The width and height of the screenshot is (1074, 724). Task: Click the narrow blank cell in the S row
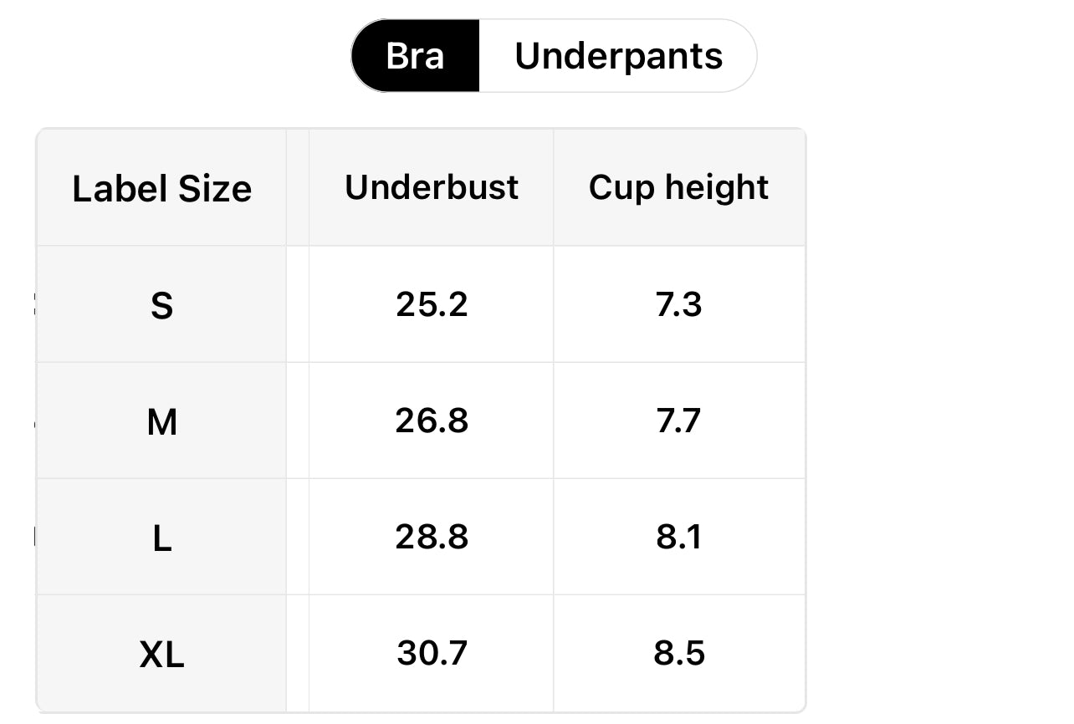click(298, 304)
